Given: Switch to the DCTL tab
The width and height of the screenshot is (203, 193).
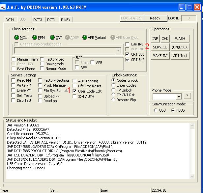Looking at the screenshot, I should click(51, 20).
